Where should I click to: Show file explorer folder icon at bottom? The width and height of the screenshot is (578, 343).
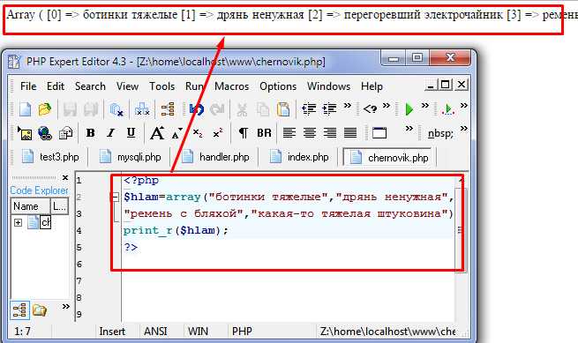pyautogui.click(x=40, y=310)
